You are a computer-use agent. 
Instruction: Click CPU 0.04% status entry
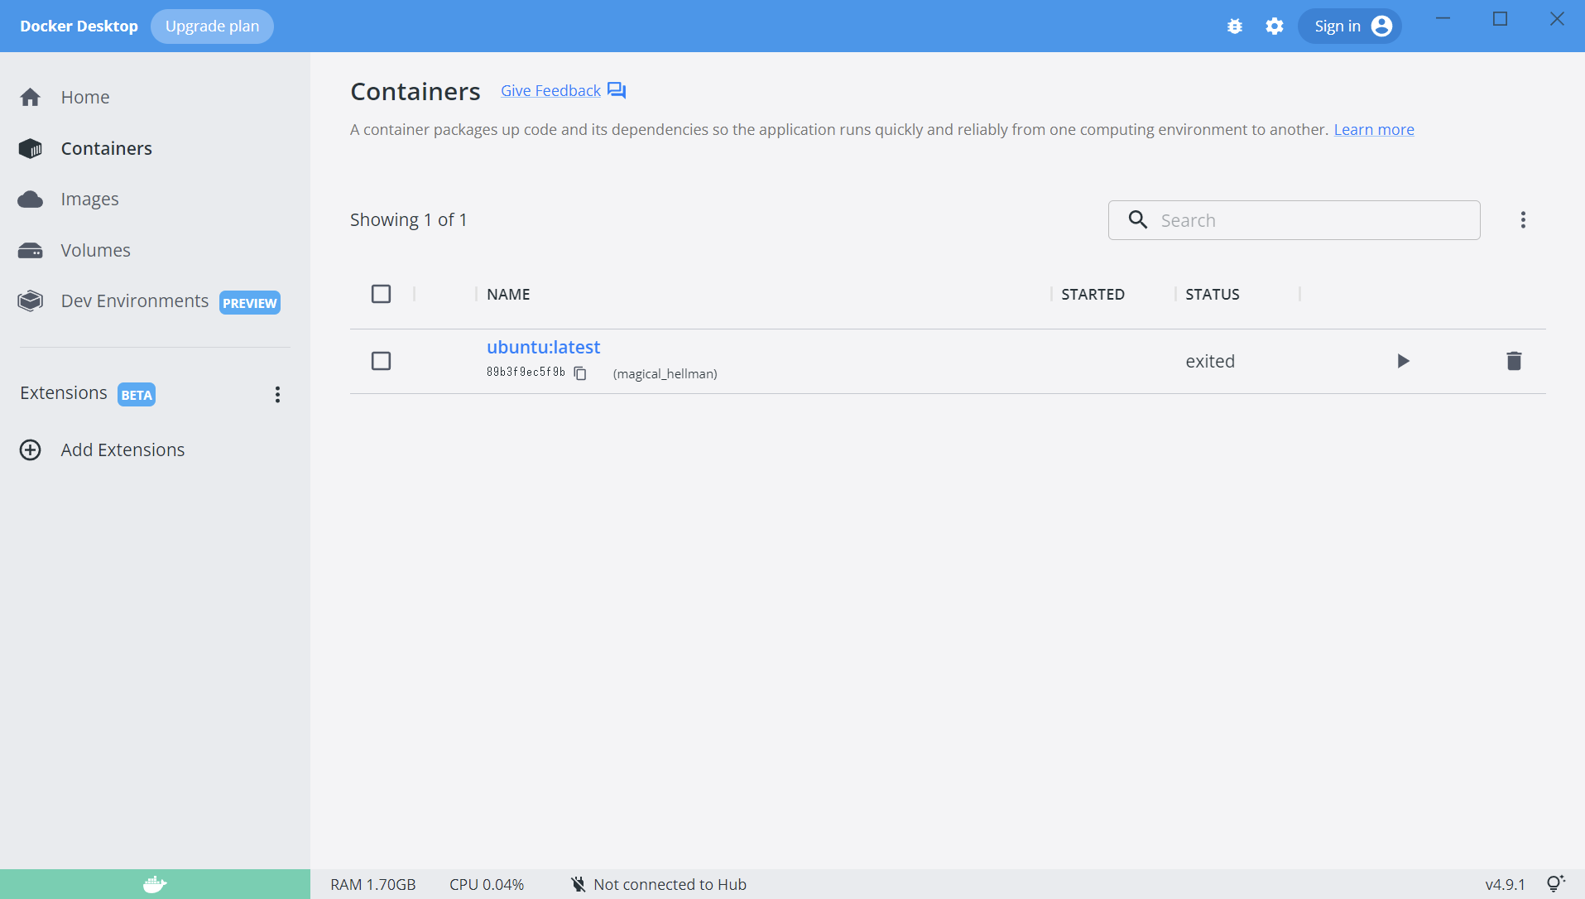point(487,884)
